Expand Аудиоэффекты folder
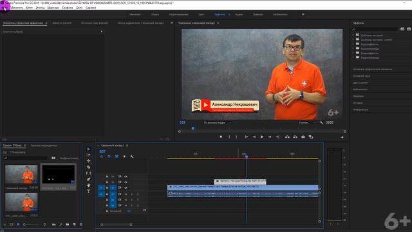This screenshot has height=232, width=412. (353, 44)
